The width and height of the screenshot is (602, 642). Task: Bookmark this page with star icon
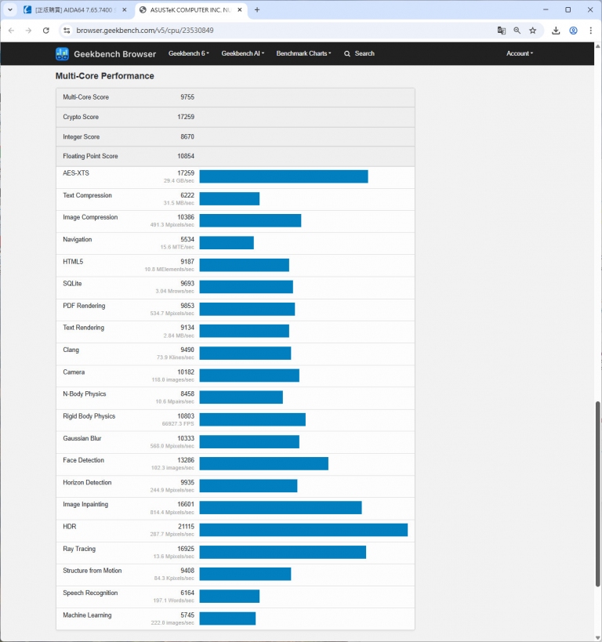click(532, 31)
